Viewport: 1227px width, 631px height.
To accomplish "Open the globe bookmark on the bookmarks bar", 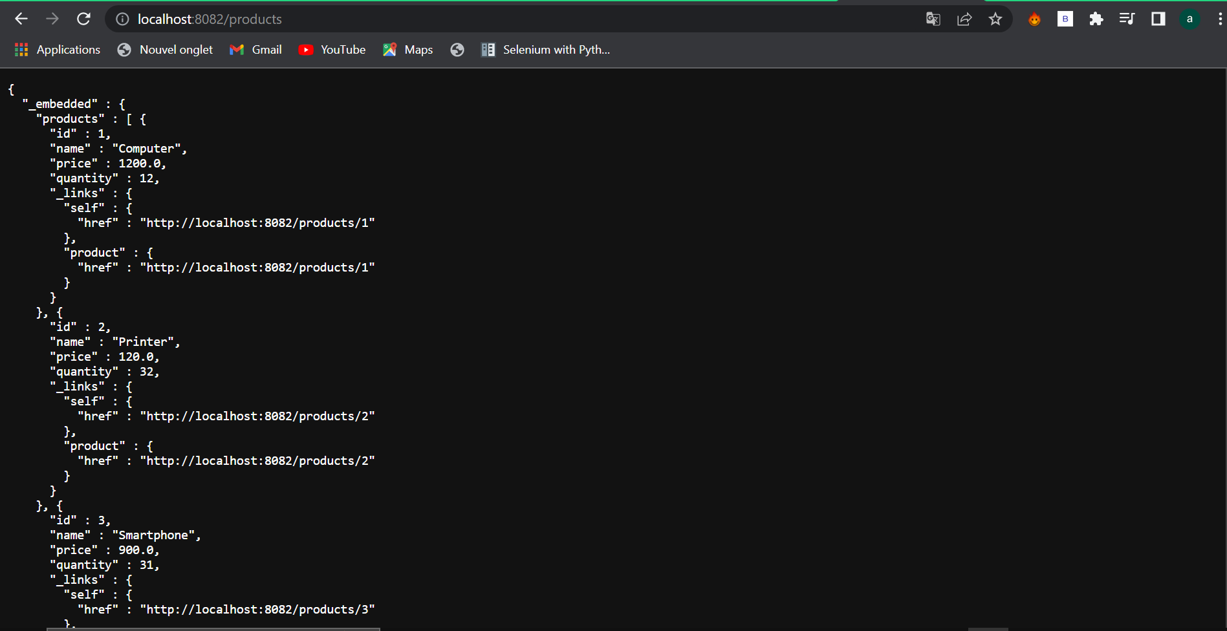I will pos(457,49).
